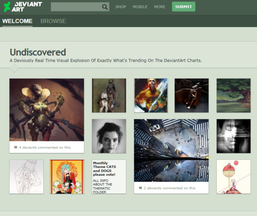This screenshot has height=216, width=257.
Task: Open the spider creature artwork
Action: (x=47, y=110)
